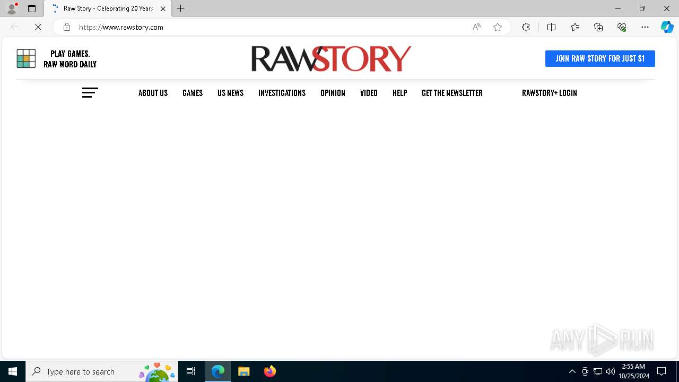Open the About Us menu item

pos(153,93)
